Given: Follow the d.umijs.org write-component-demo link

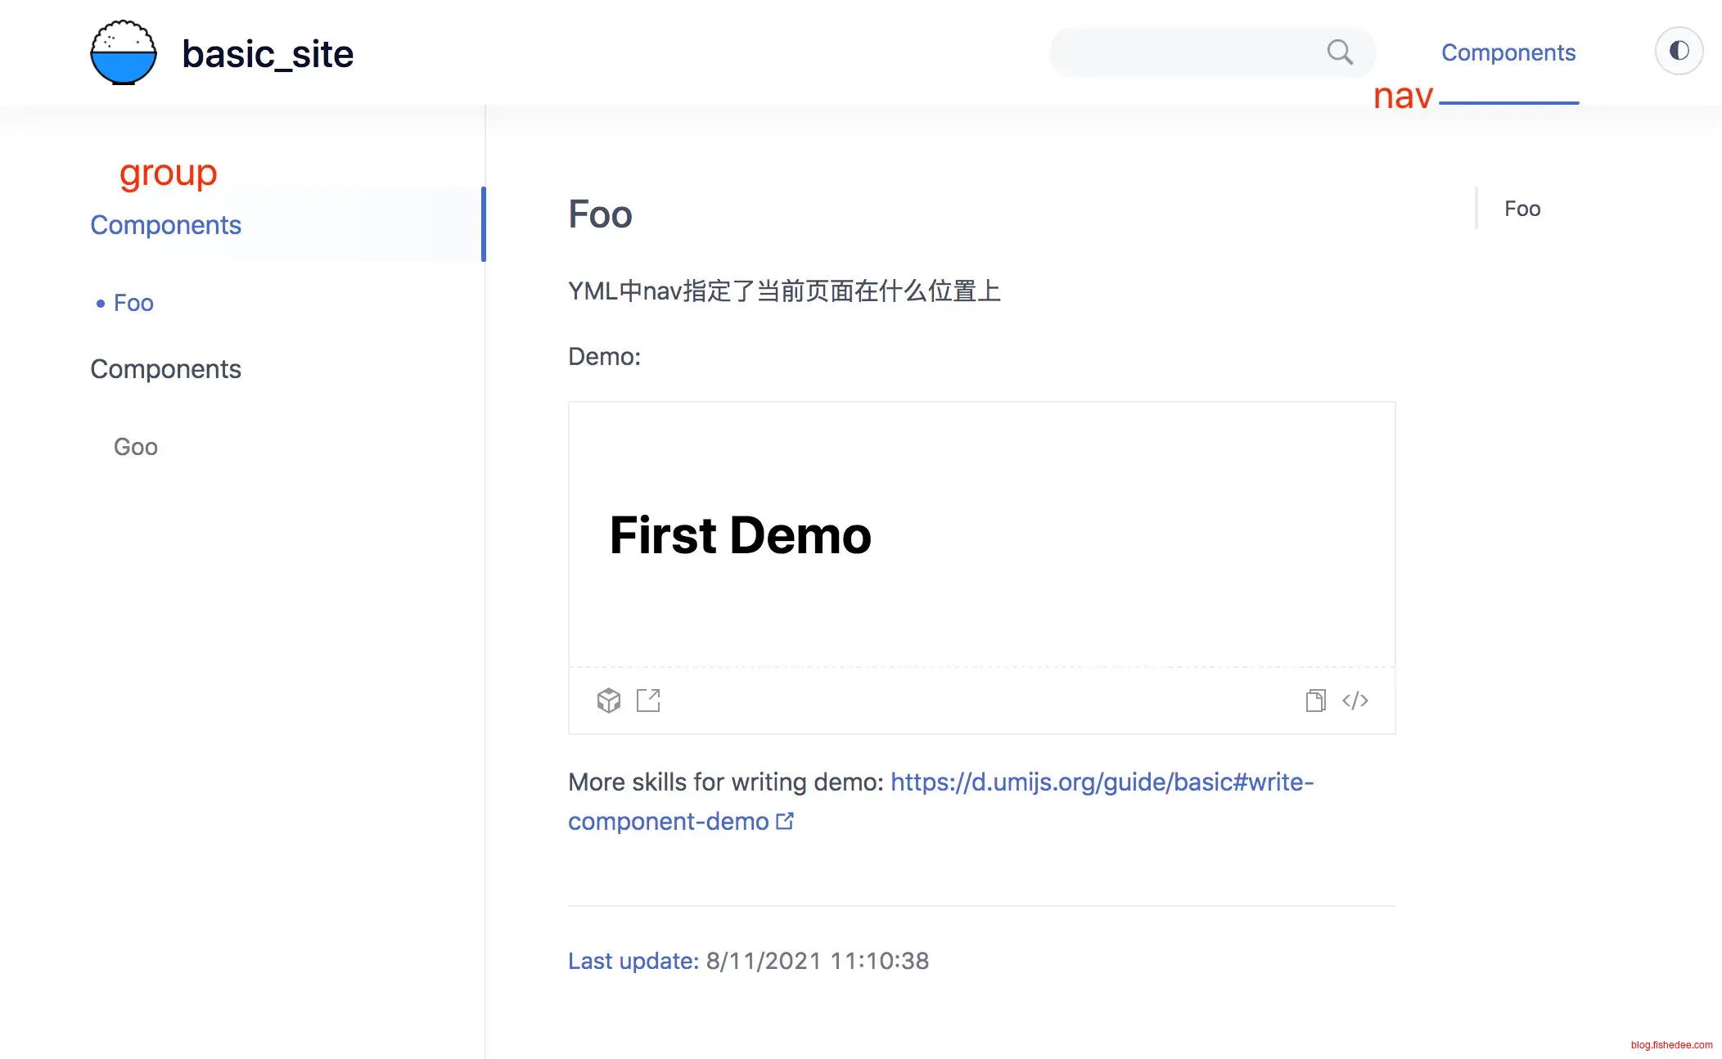Looking at the screenshot, I should [1102, 782].
